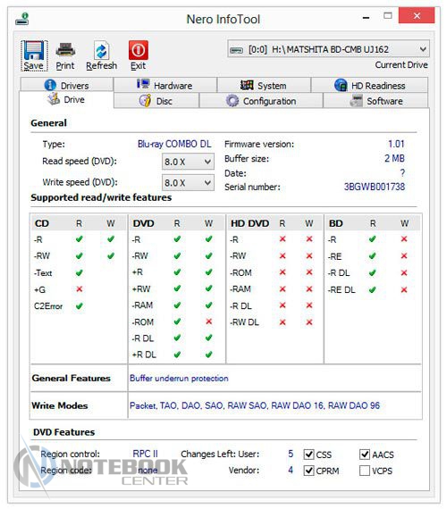Click the serial number 3BGWB001738
The image size is (447, 509).
[x=375, y=187]
